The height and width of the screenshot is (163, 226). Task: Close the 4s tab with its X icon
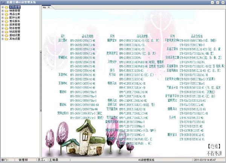pos(49,7)
